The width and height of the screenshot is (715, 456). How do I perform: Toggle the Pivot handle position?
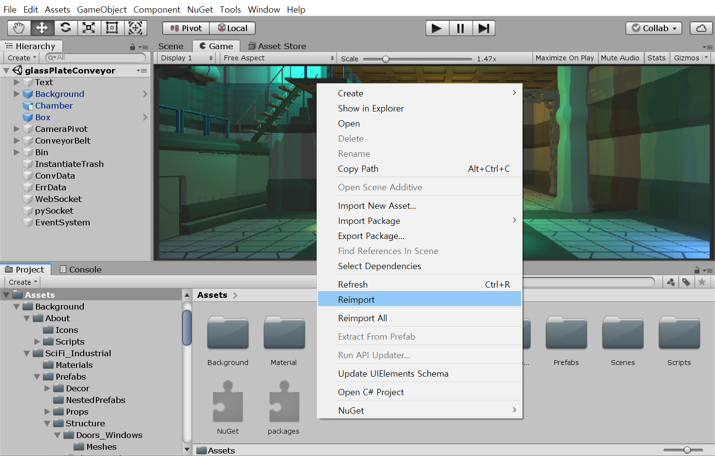tap(186, 28)
